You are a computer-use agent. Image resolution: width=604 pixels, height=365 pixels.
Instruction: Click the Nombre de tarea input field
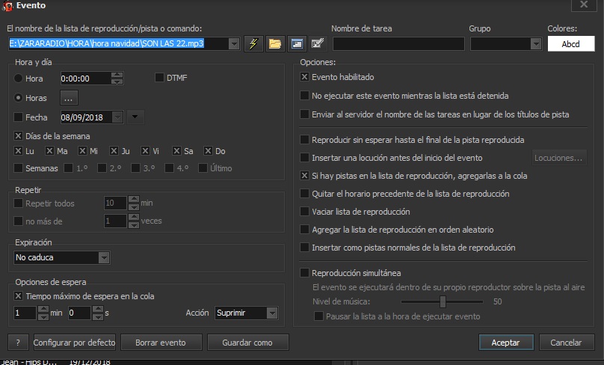[x=398, y=44]
